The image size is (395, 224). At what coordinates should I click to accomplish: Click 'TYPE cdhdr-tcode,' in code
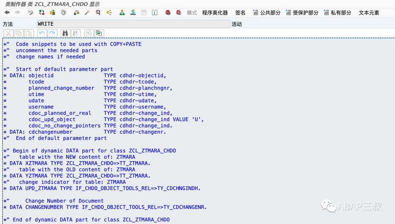click(x=130, y=82)
